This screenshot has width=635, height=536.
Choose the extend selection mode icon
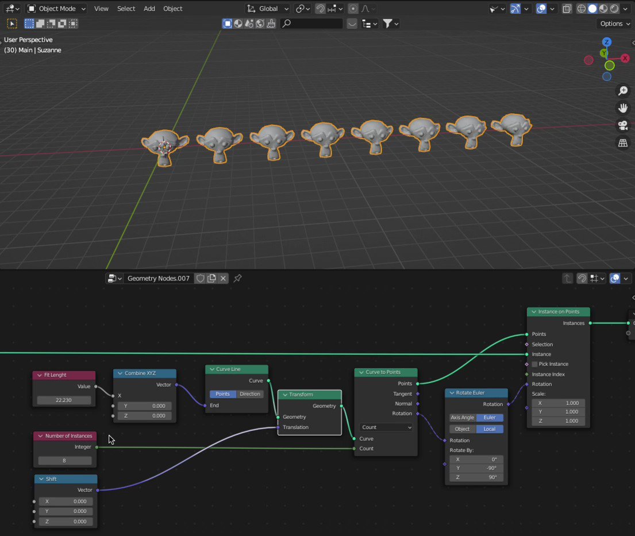pyautogui.click(x=40, y=24)
